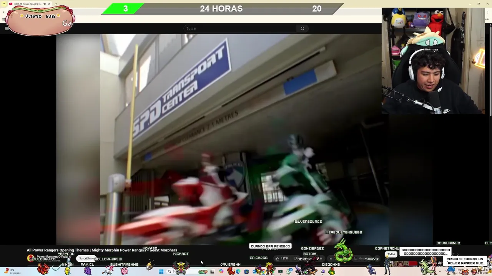Close the All Power Rangers browser tab
The image size is (492, 276).
(49, 4)
